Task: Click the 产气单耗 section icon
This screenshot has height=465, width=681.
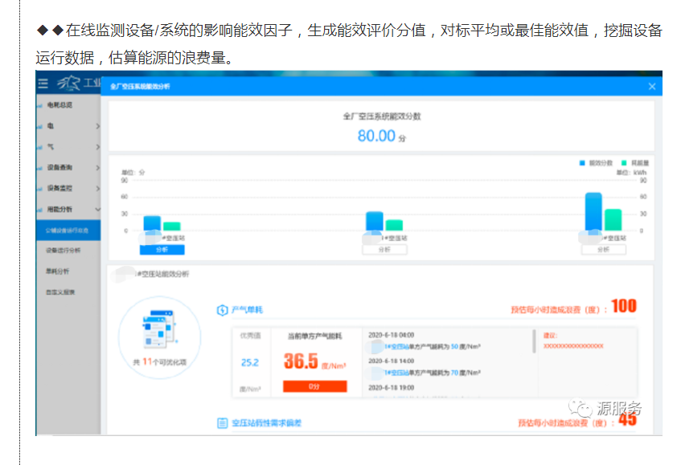Action: point(222,309)
